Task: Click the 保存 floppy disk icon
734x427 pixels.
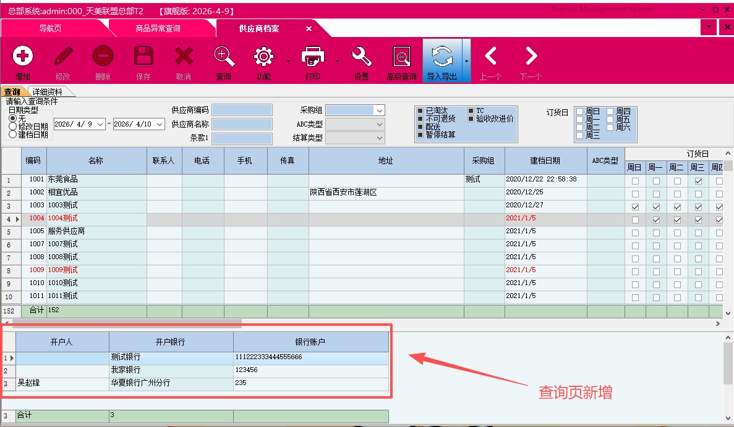Action: pos(143,57)
